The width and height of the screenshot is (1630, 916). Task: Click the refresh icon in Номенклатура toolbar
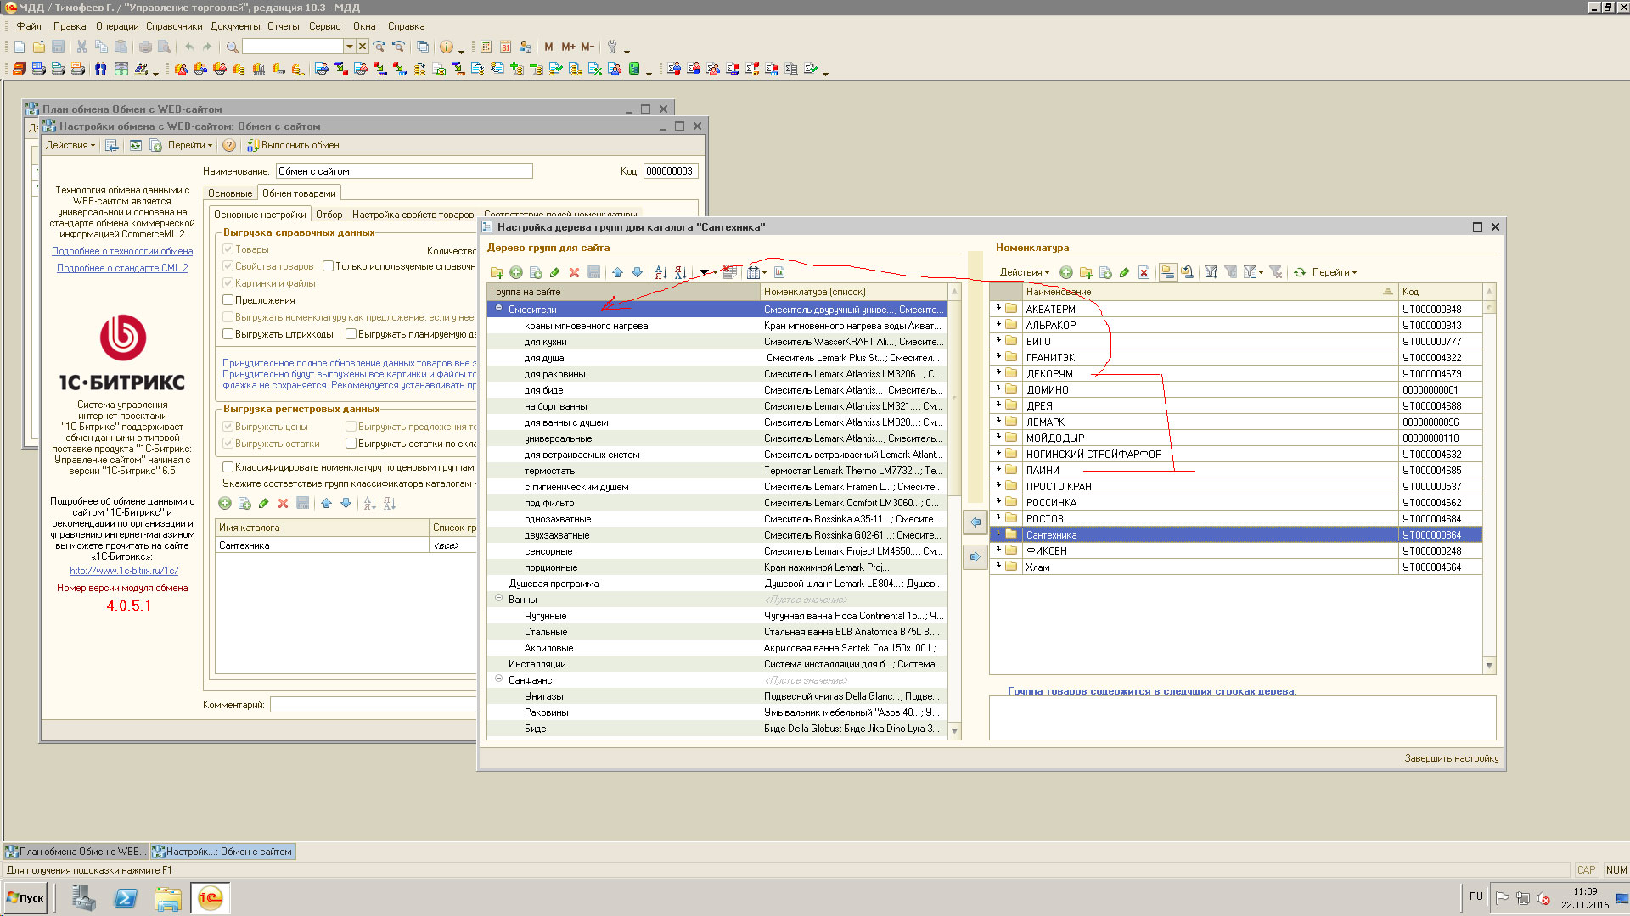point(1299,272)
